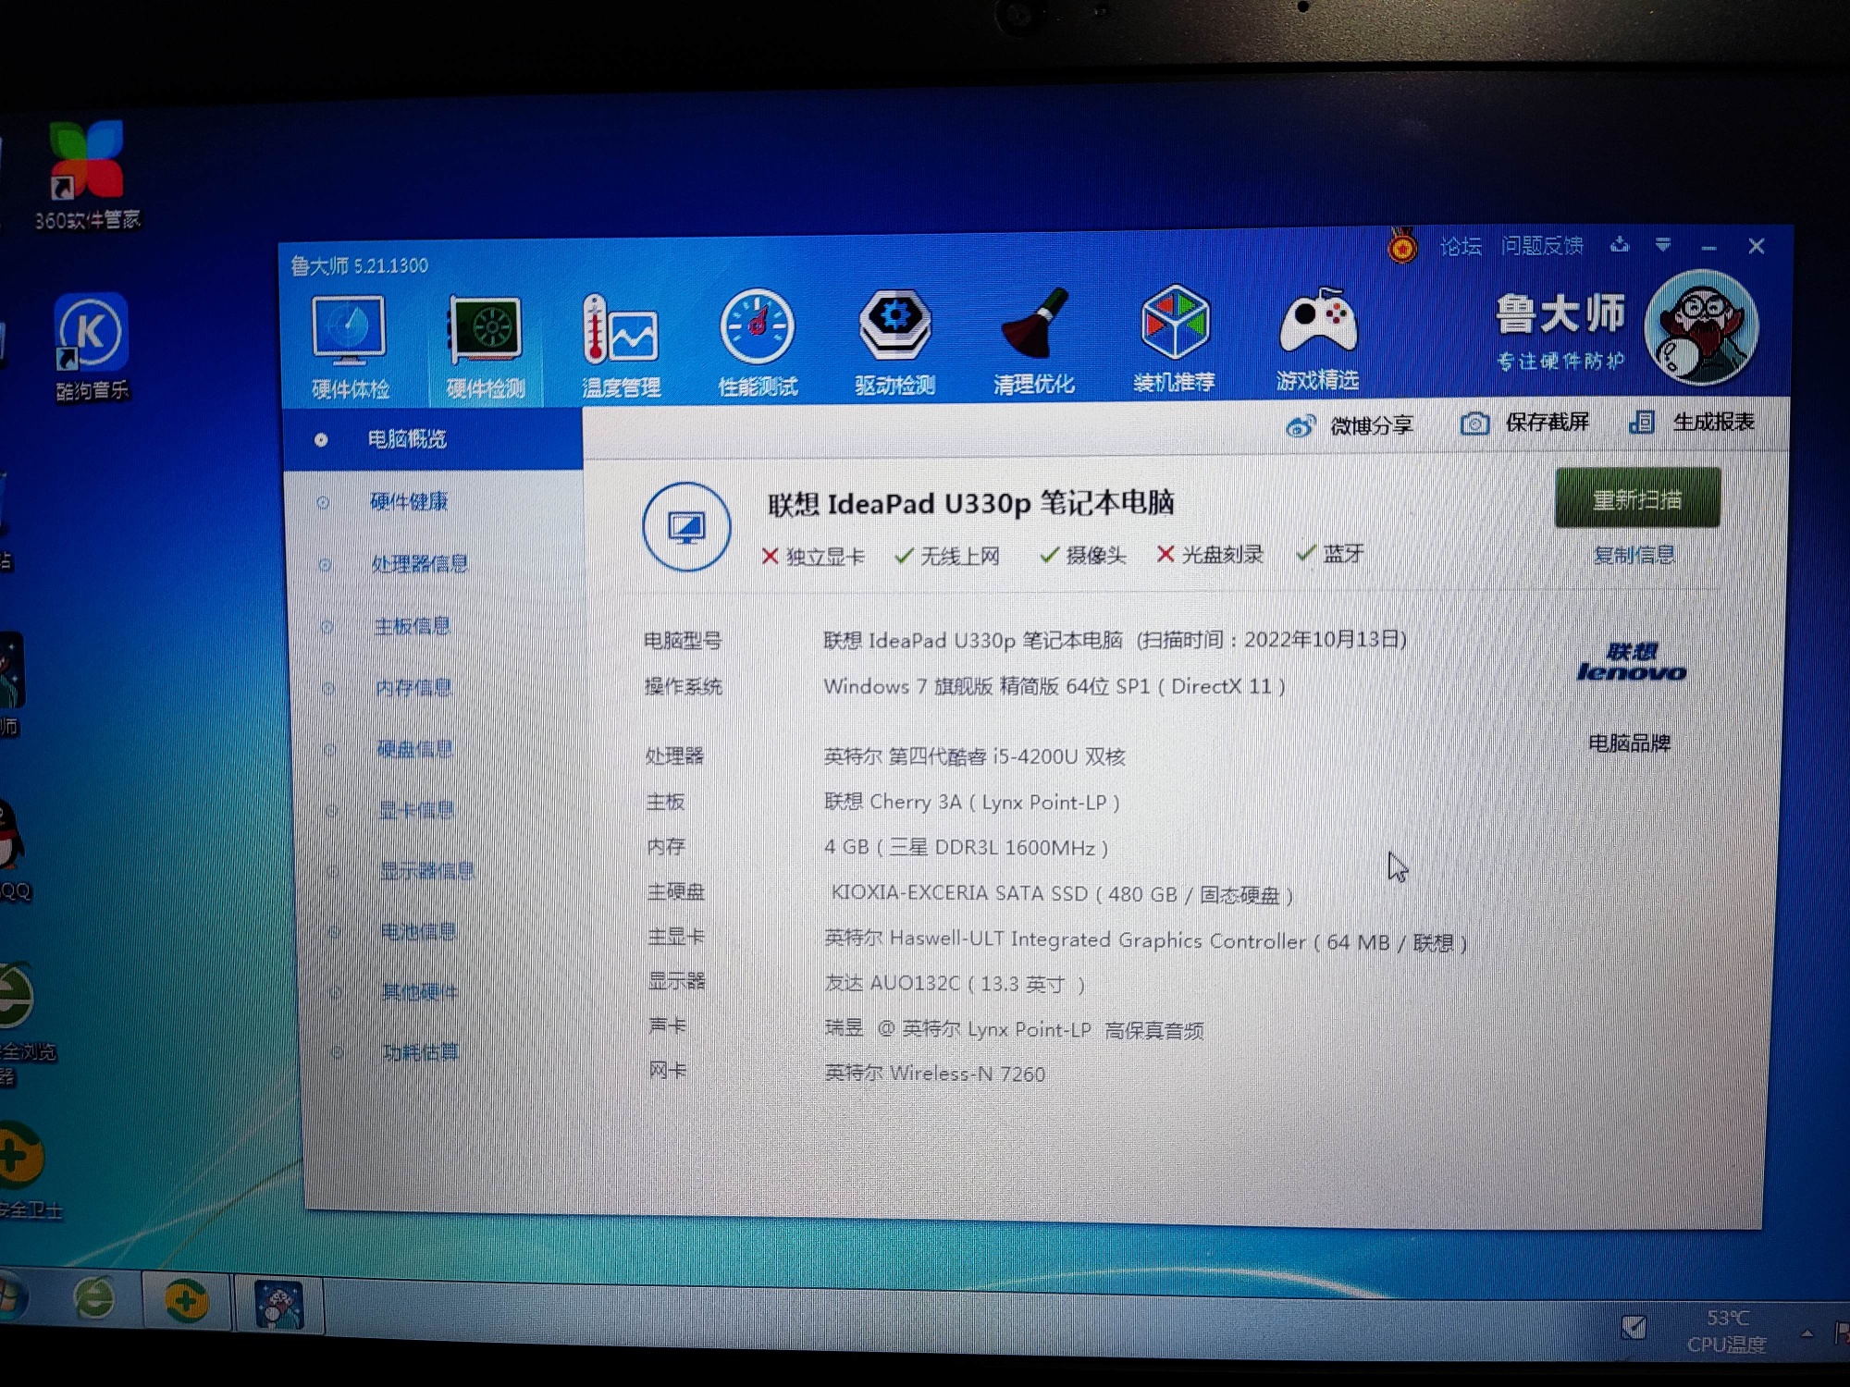Open 360安全卫士 from the taskbar
Image resolution: width=1850 pixels, height=1387 pixels.
coord(186,1302)
